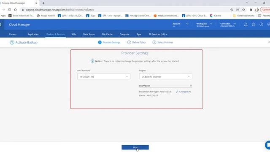270x152 pixels.
Task: Open the settings gear icon
Action: 254,24
